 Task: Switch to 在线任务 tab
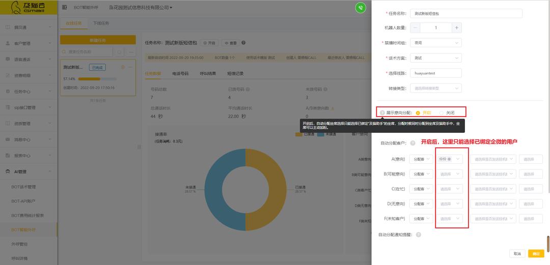73,23
